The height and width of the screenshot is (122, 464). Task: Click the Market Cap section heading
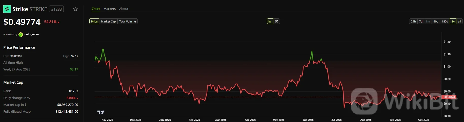click(x=13, y=82)
